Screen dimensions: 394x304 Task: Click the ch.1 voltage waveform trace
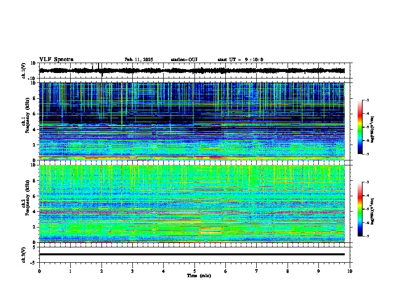point(192,71)
